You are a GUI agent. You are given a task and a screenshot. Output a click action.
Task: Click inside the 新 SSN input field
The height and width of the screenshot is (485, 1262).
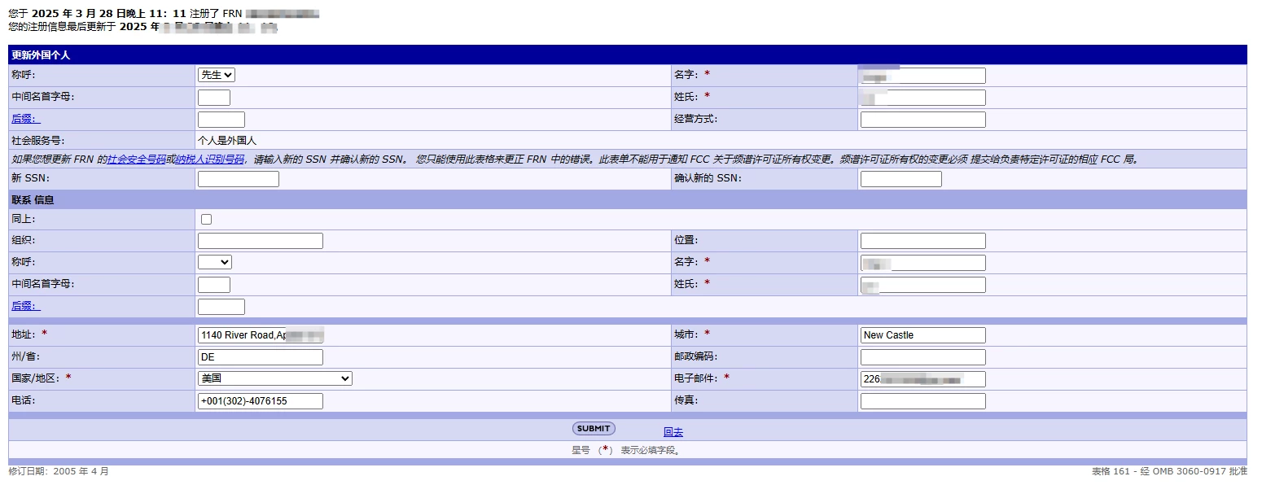point(237,178)
